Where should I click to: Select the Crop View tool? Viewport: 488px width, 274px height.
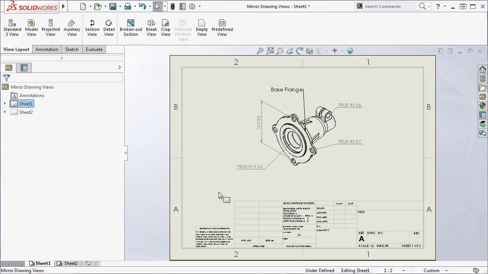tap(165, 27)
